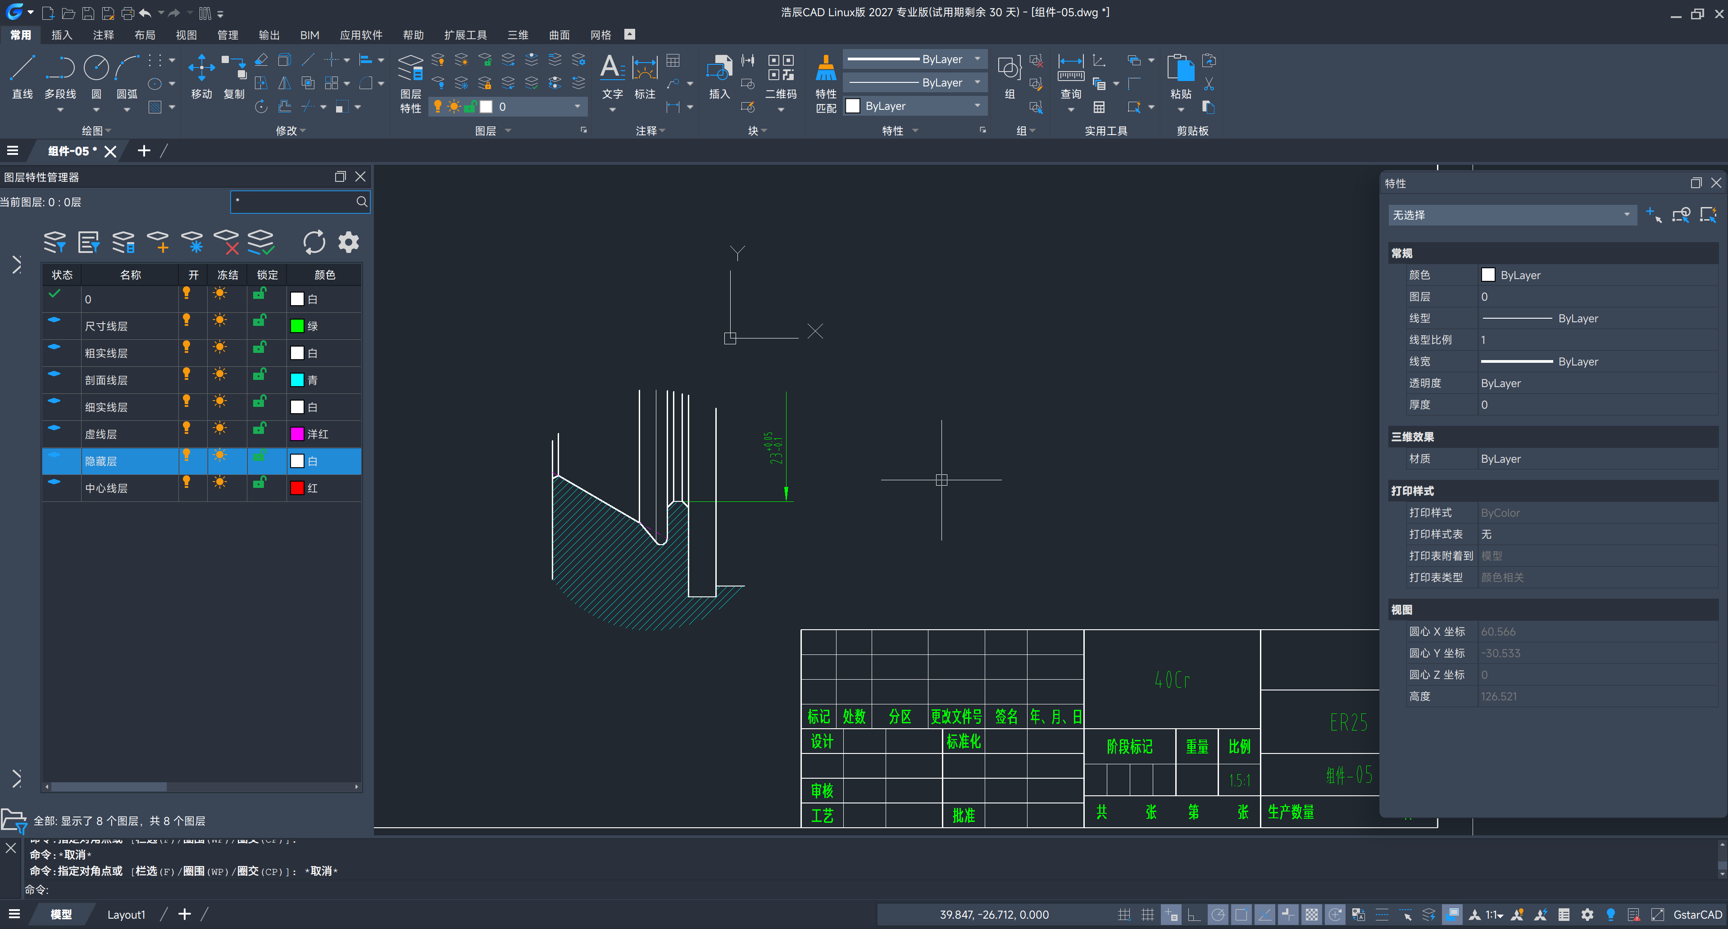Image resolution: width=1728 pixels, height=929 pixels.
Task: Click the 查询 measure tool
Action: click(1071, 76)
